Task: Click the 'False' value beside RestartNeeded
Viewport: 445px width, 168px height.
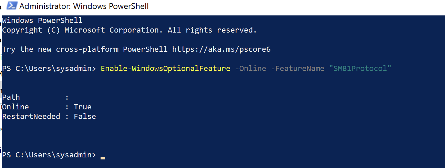Action: pyautogui.click(x=85, y=117)
